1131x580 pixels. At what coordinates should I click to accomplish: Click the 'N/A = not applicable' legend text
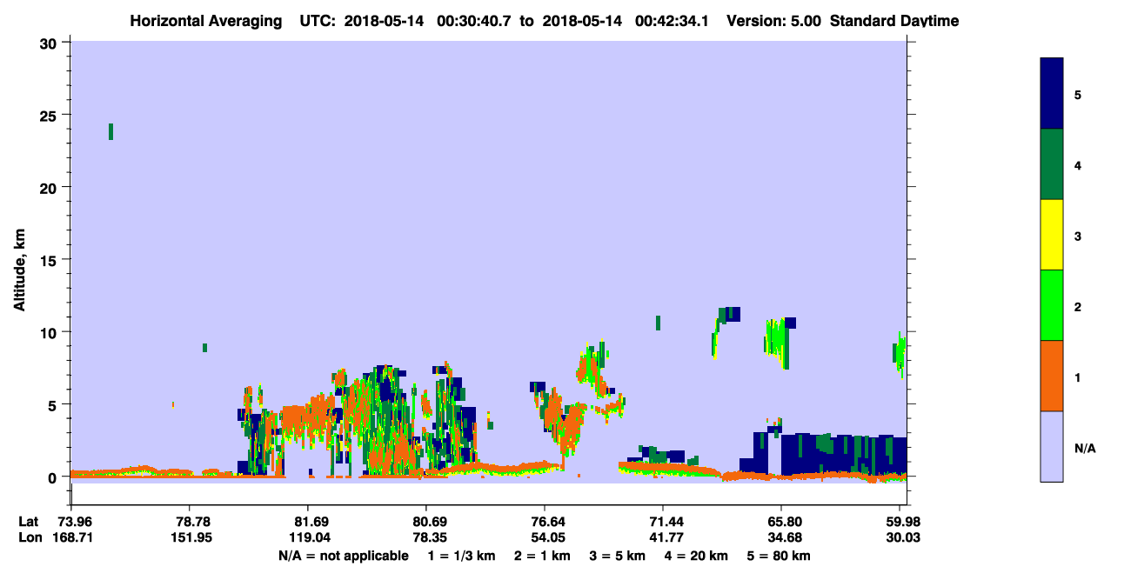tap(343, 556)
